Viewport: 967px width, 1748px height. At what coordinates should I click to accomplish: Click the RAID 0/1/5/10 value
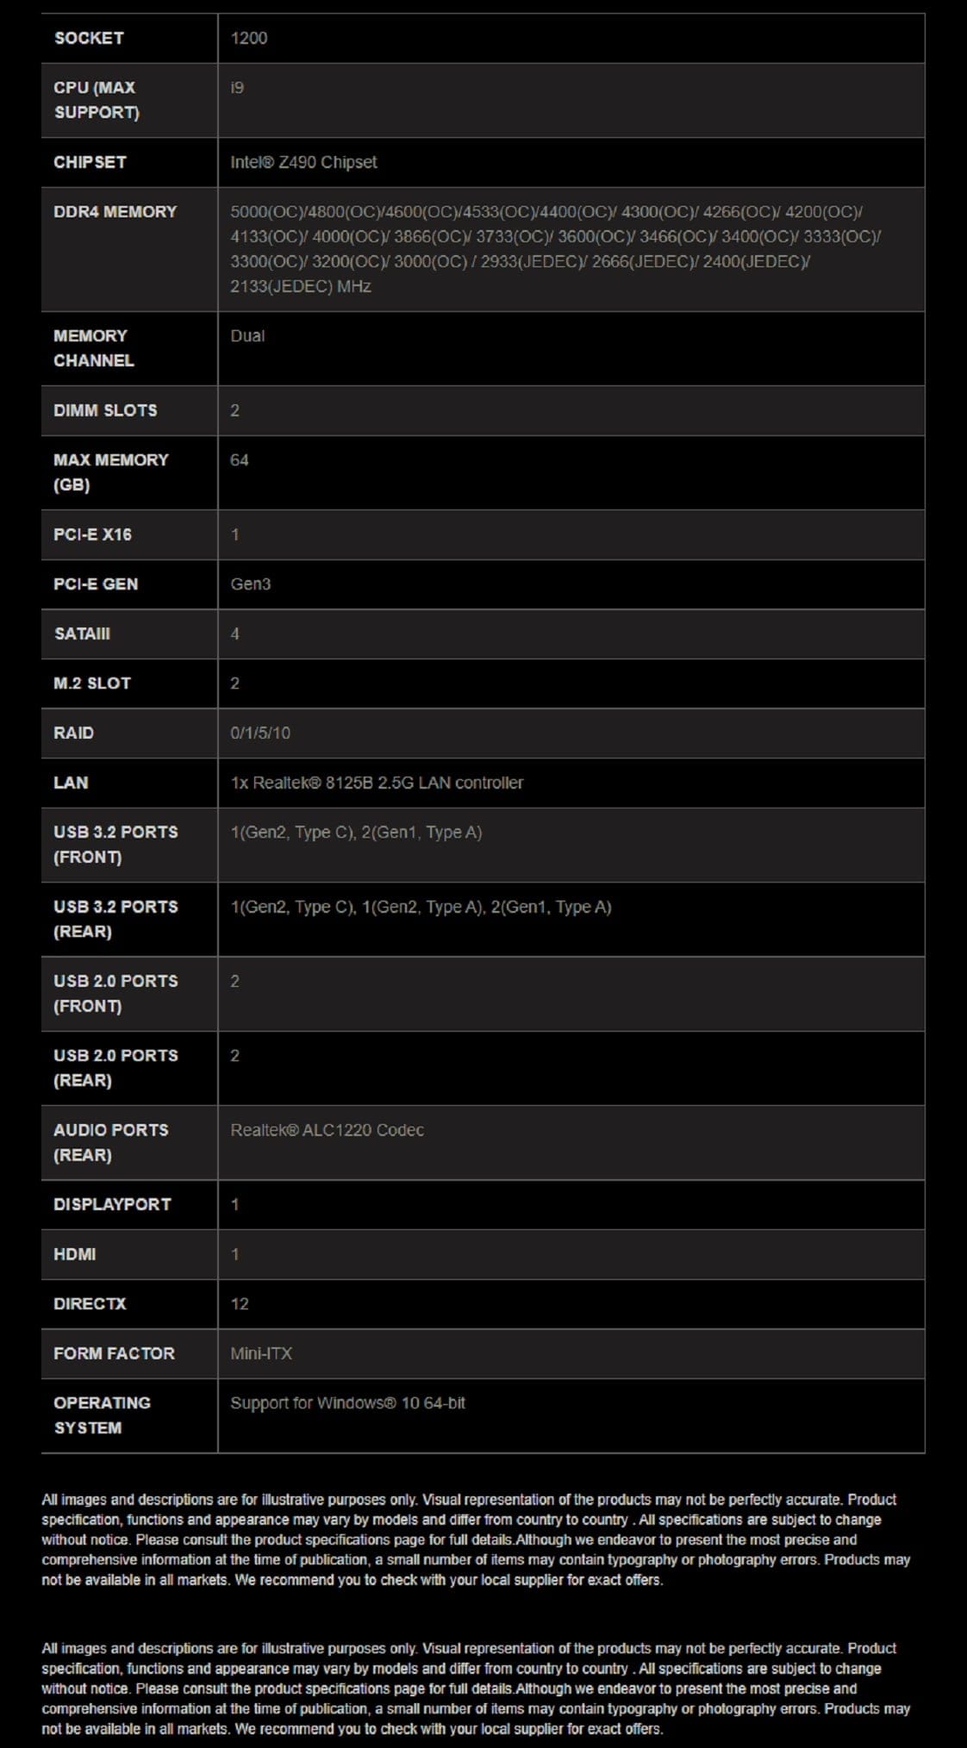click(260, 734)
